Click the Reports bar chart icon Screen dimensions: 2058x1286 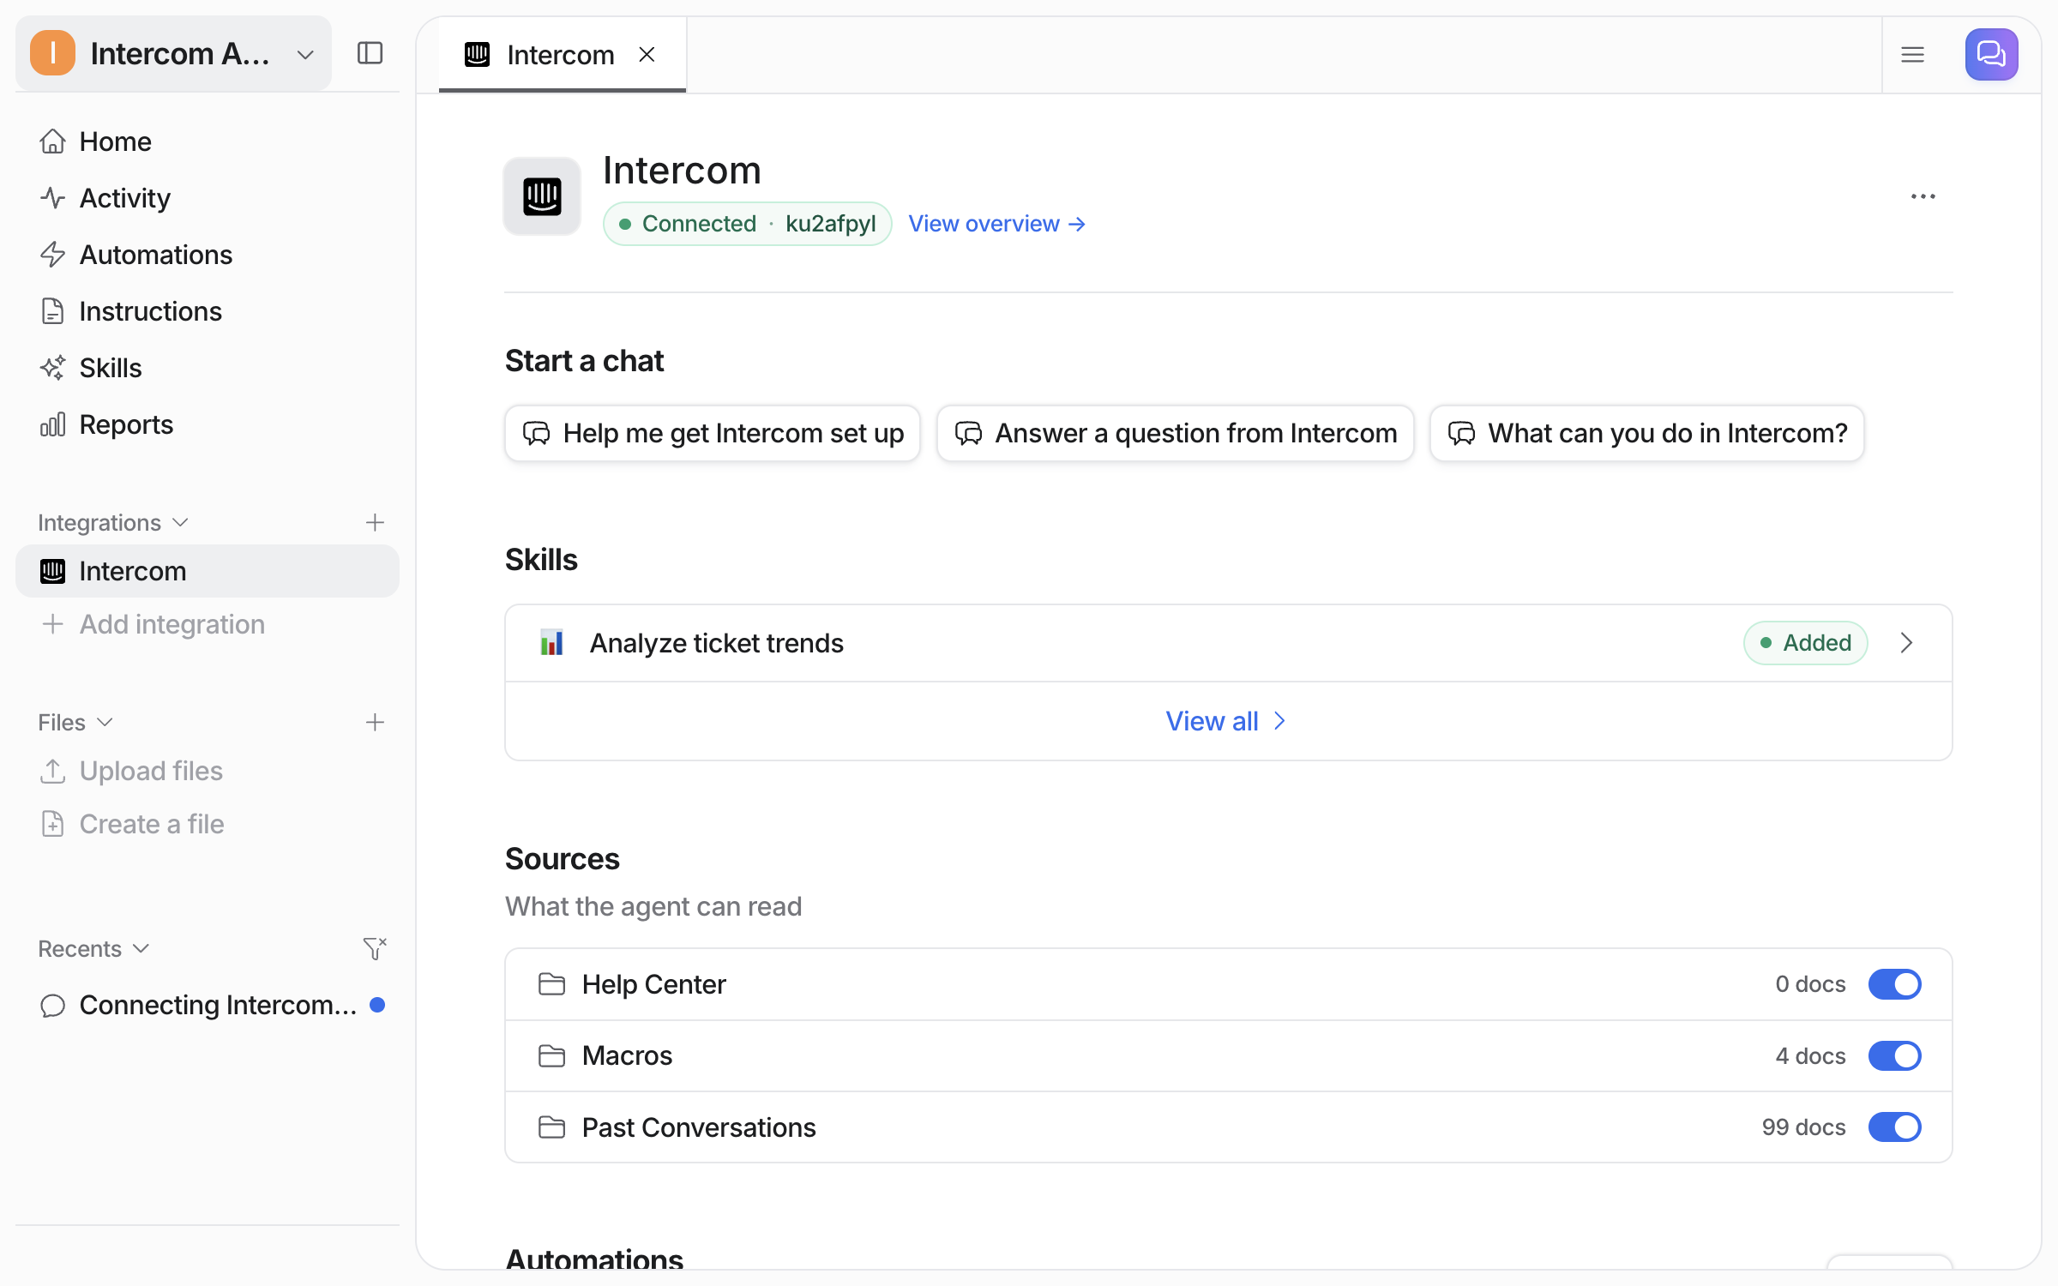[x=53, y=424]
